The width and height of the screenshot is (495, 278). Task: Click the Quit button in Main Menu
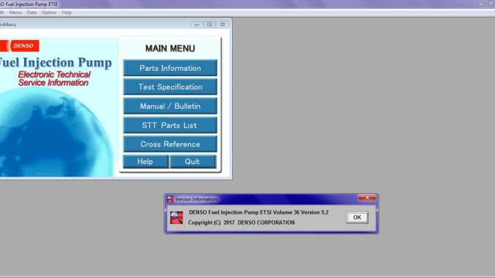point(193,161)
